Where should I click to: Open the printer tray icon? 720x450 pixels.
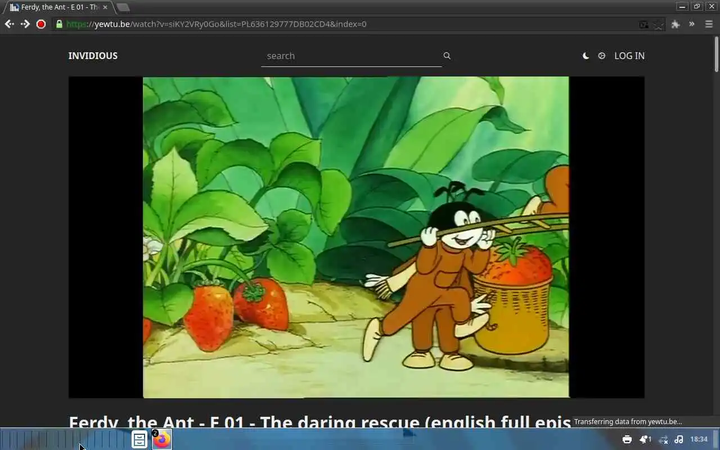click(x=627, y=439)
